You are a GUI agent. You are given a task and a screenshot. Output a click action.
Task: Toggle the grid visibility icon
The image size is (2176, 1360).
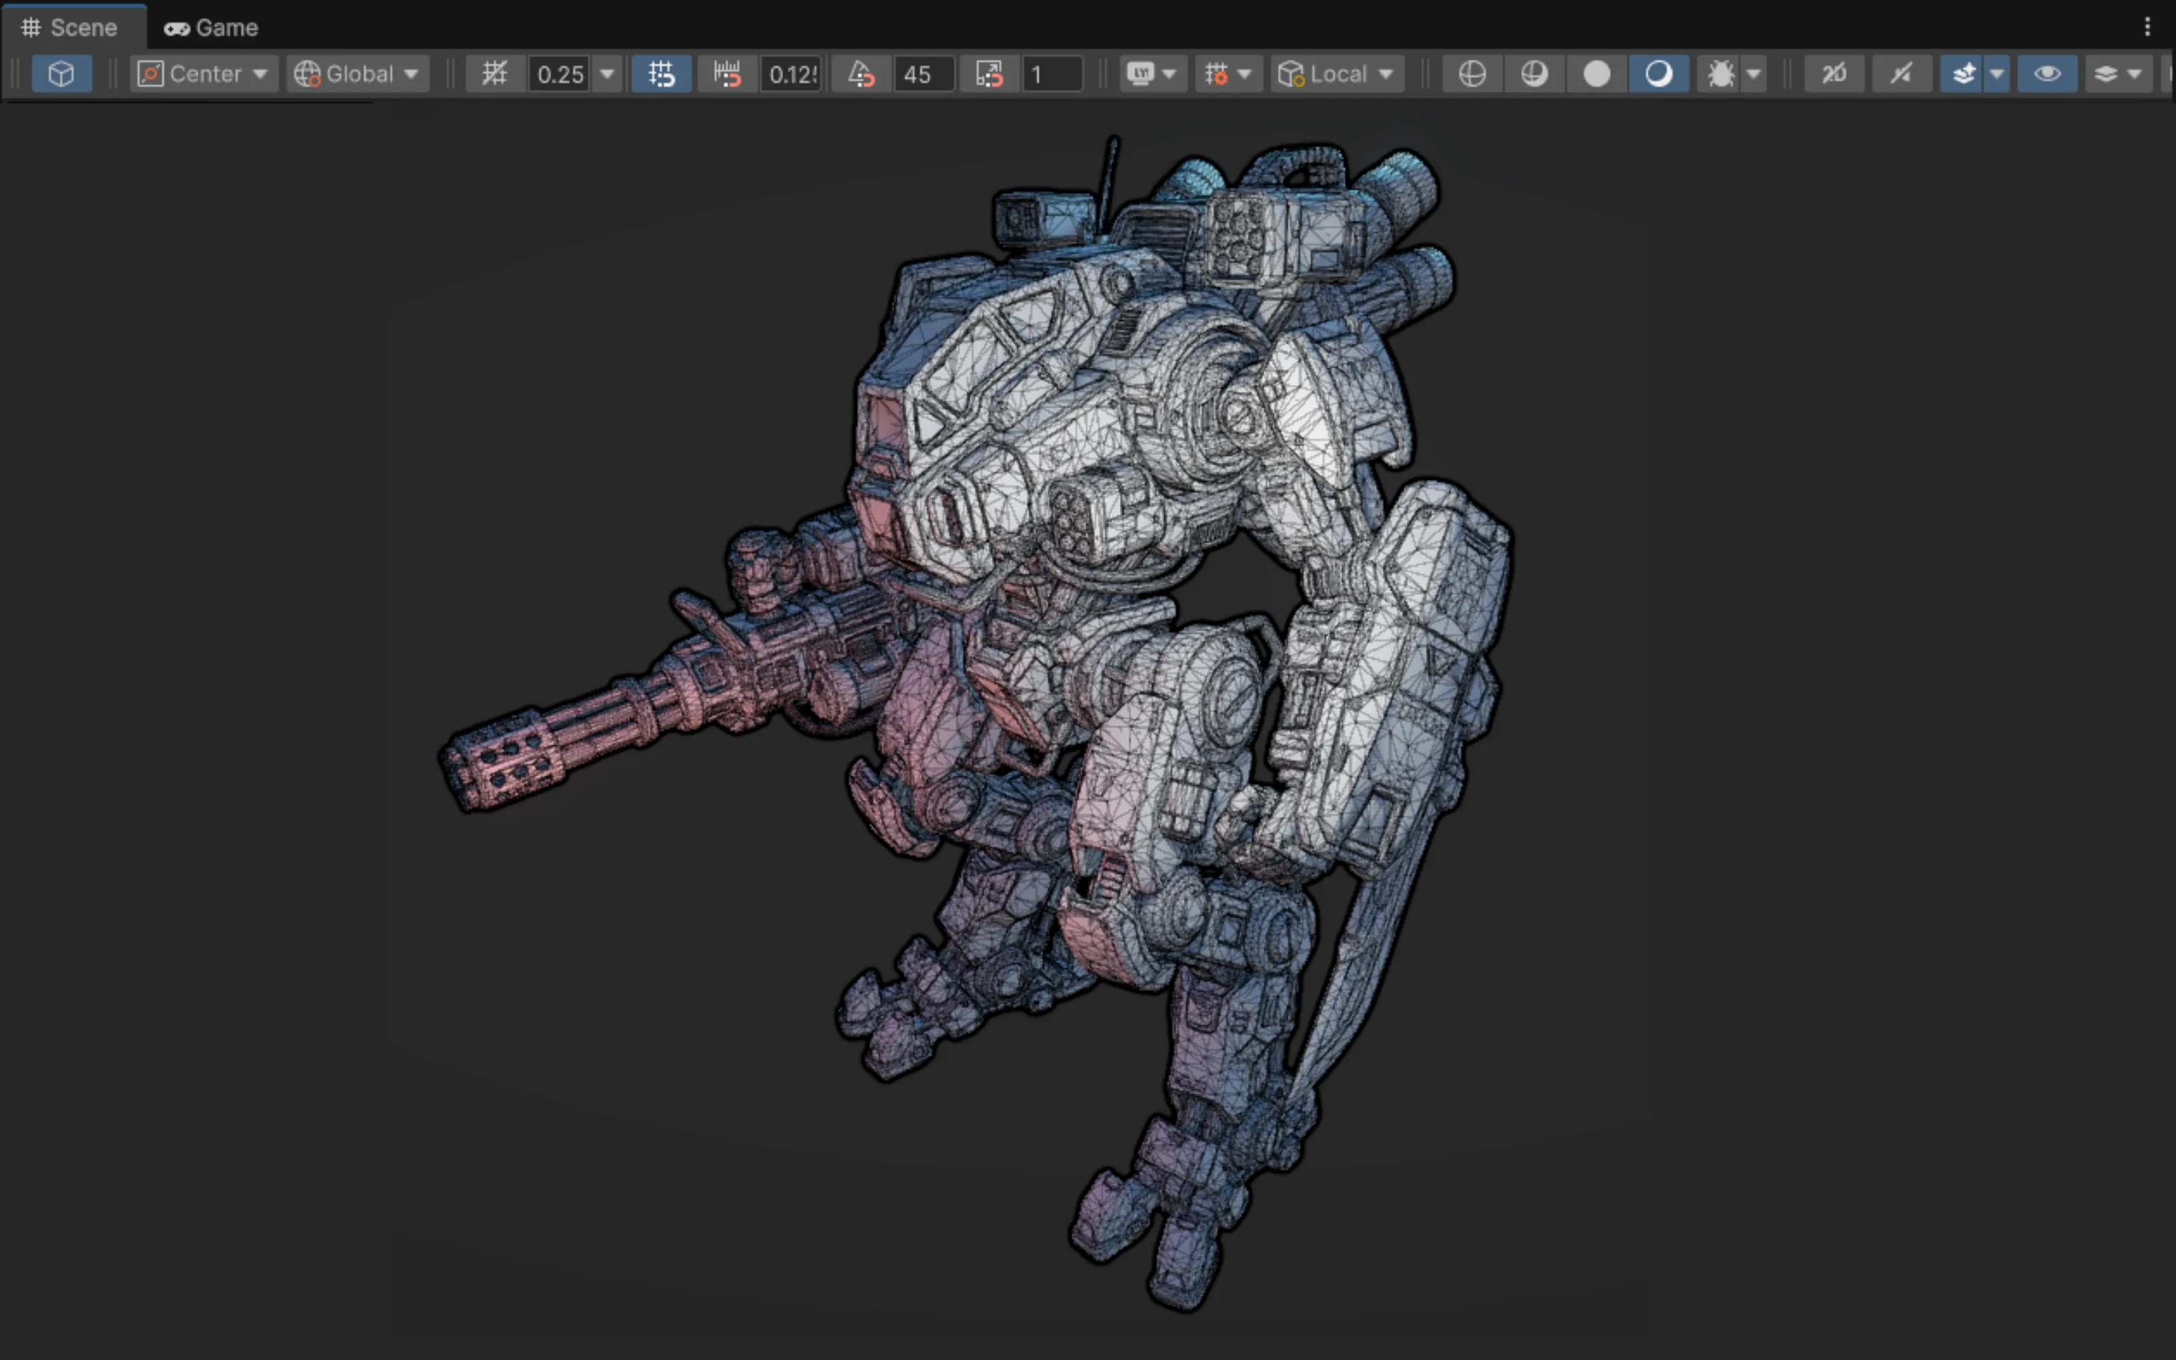(494, 73)
